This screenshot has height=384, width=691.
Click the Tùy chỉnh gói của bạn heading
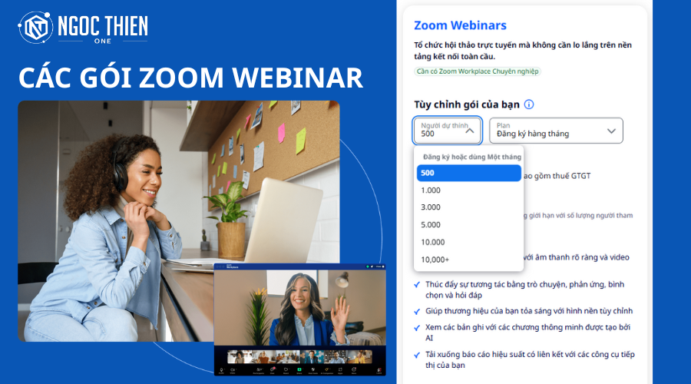467,104
